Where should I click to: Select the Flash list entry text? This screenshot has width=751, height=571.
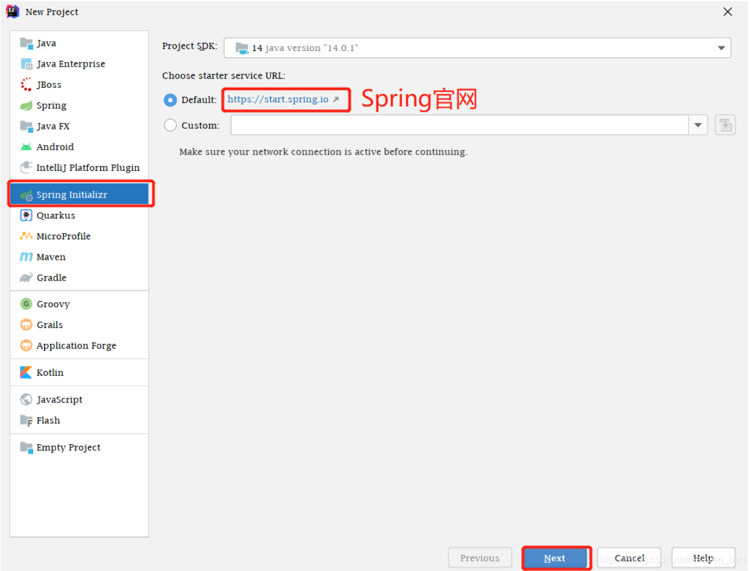point(48,421)
